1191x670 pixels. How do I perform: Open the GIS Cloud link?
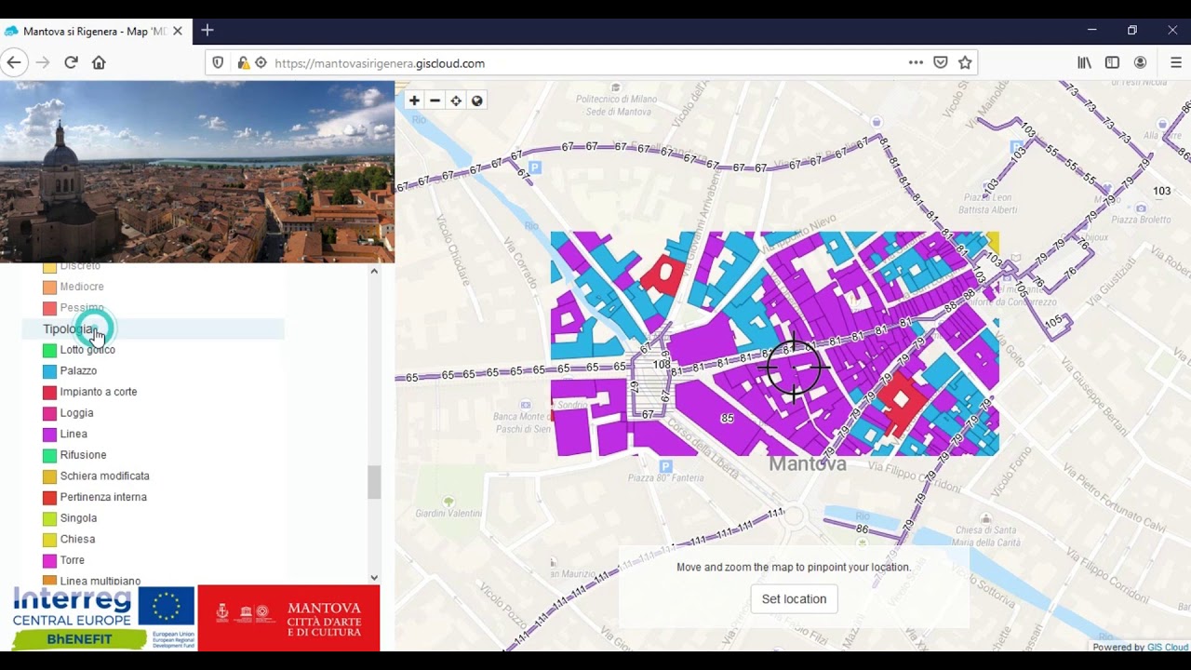coord(1168,647)
